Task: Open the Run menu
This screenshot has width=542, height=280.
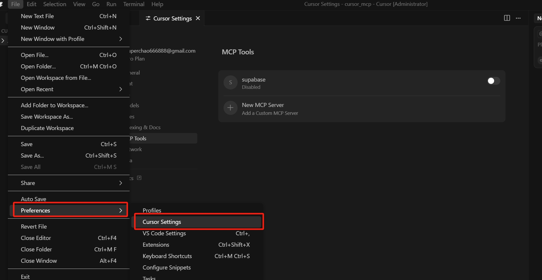Action: pos(111,4)
